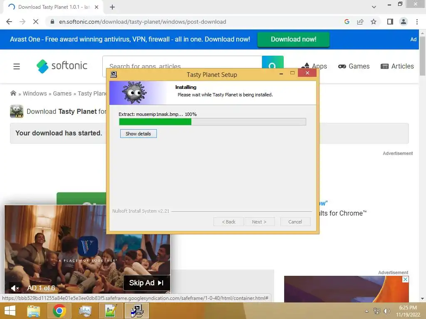Stop loading the page
Screen dimensions: 426x319
pyautogui.click(x=36, y=22)
